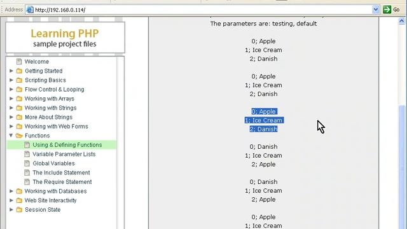Collapse the Functions folder arrow

pos(11,135)
